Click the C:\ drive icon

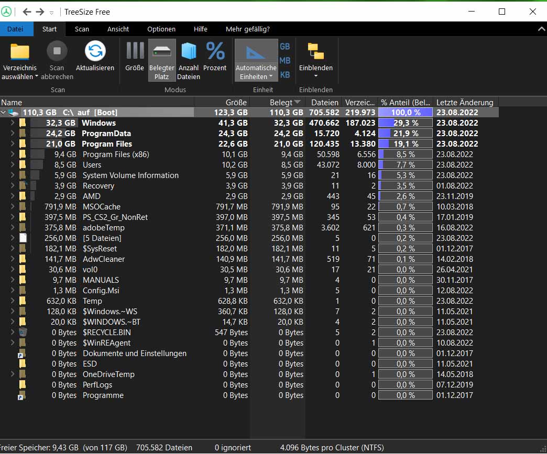[x=14, y=113]
